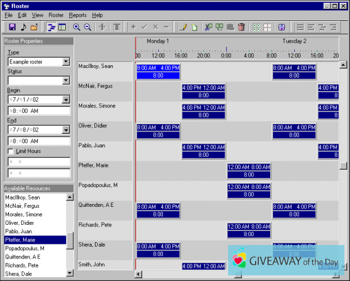Expand the Status dropdown

pos(66,80)
